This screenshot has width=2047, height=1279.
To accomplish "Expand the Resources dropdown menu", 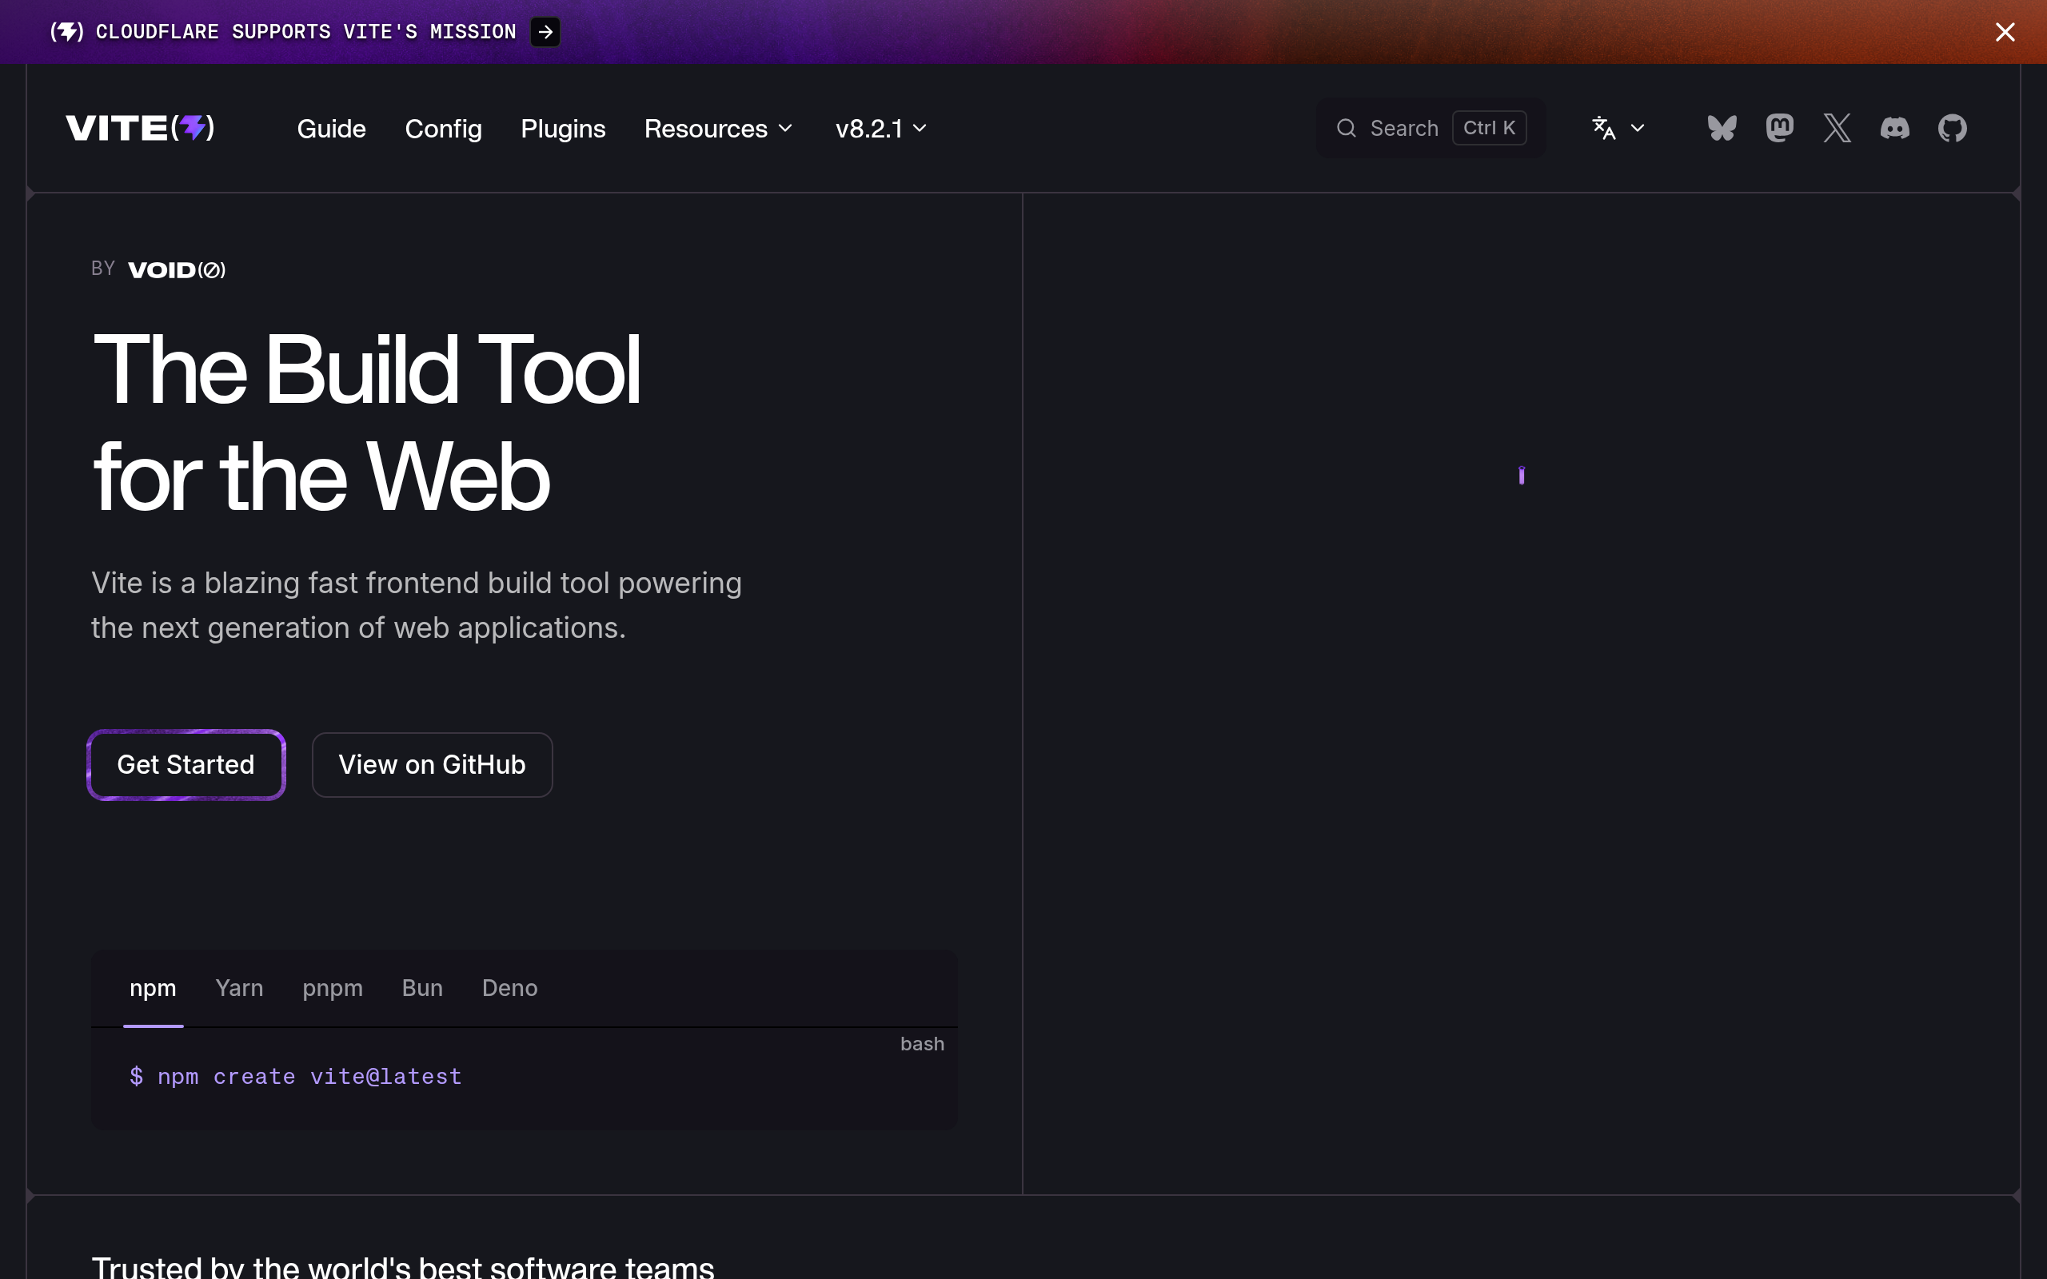I will click(x=718, y=129).
